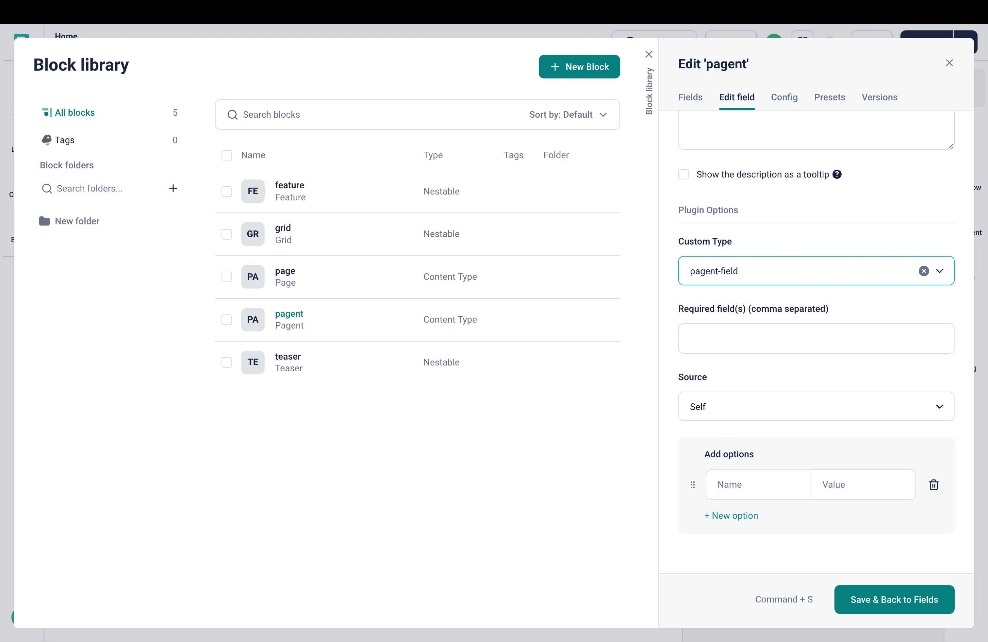Switch to the Config tab

tap(784, 97)
